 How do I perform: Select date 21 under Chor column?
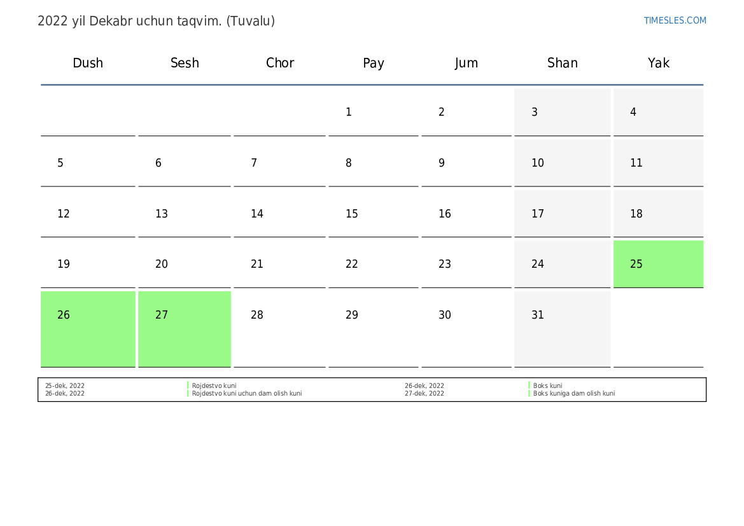click(x=257, y=264)
